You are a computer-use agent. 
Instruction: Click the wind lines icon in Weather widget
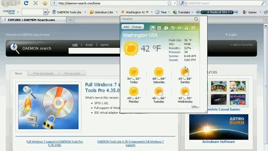point(193,28)
